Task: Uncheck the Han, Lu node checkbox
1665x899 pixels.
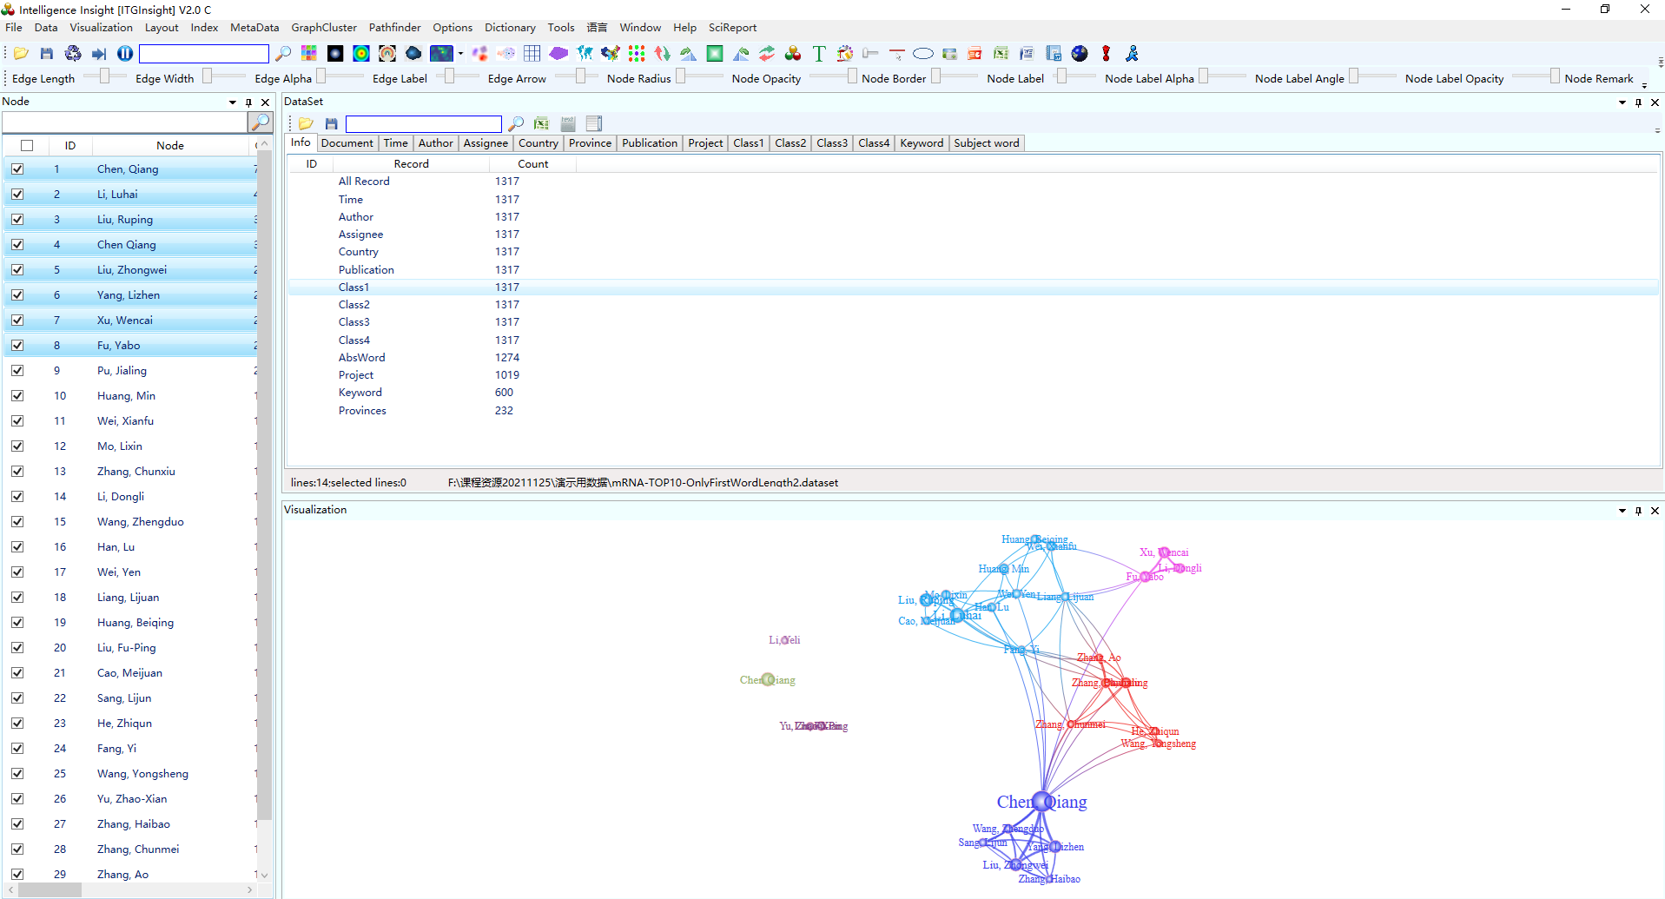Action: [17, 547]
